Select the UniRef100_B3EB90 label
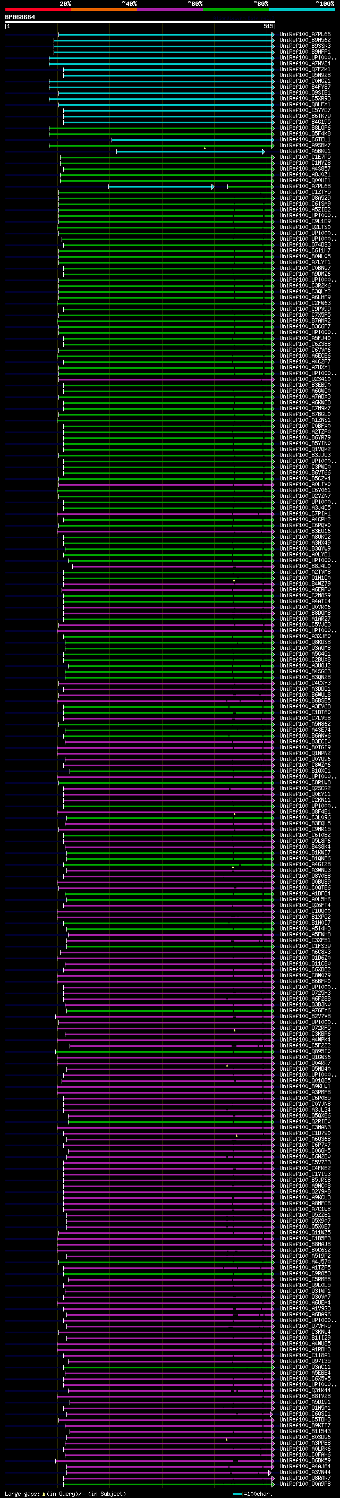The width and height of the screenshot is (340, 1498). coord(304,385)
